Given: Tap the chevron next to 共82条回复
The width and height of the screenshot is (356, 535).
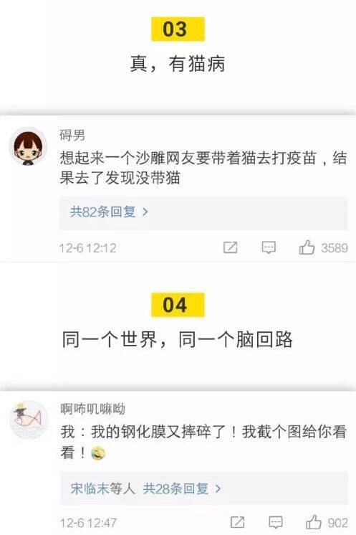Looking at the screenshot, I should (x=145, y=212).
